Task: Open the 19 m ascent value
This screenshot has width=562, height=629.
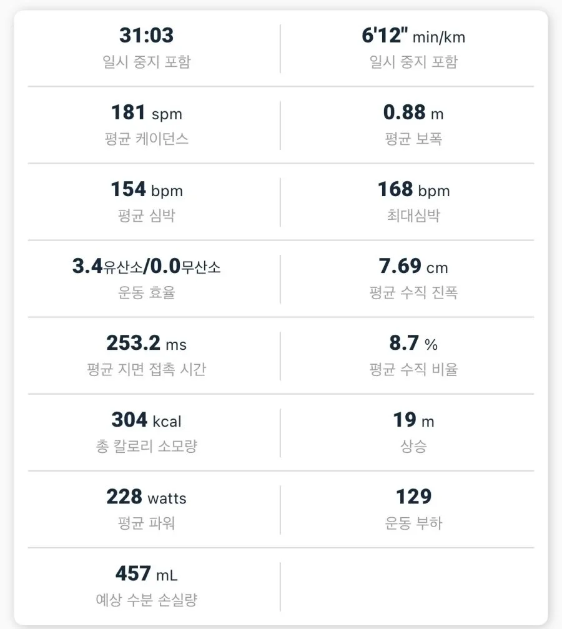Action: [x=413, y=420]
